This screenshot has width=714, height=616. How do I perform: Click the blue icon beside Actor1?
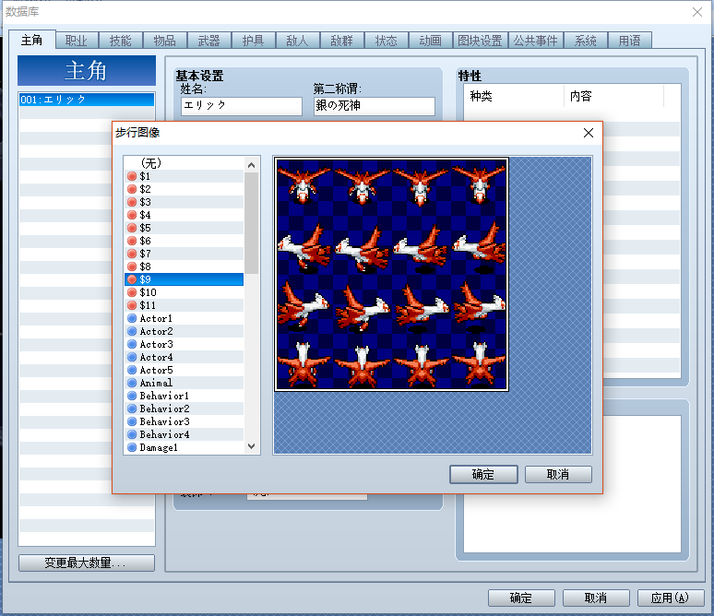[x=132, y=318]
